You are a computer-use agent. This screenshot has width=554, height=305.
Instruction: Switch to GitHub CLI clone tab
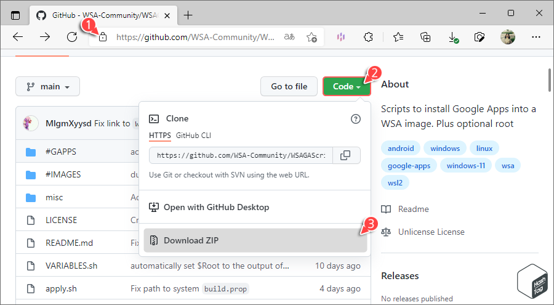pos(193,136)
